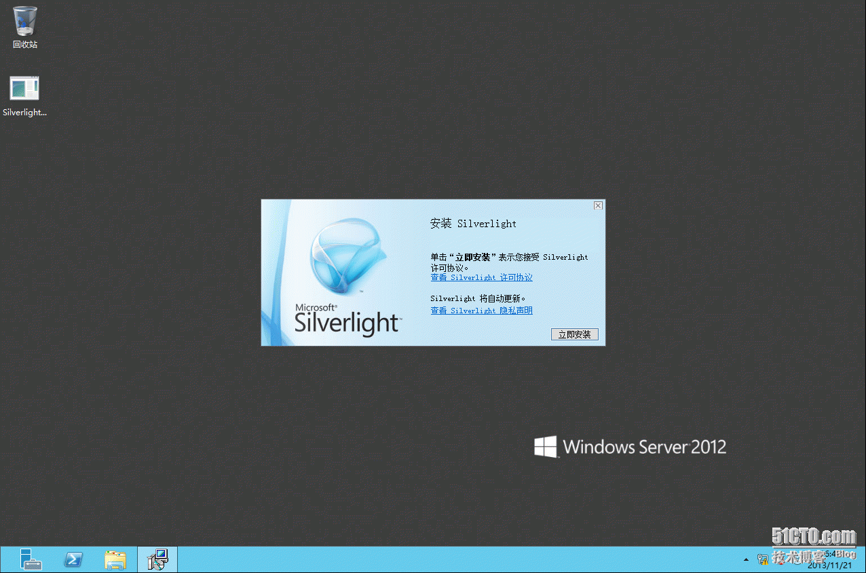
Task: Select the Silverlight installer desktop icon
Action: click(24, 96)
